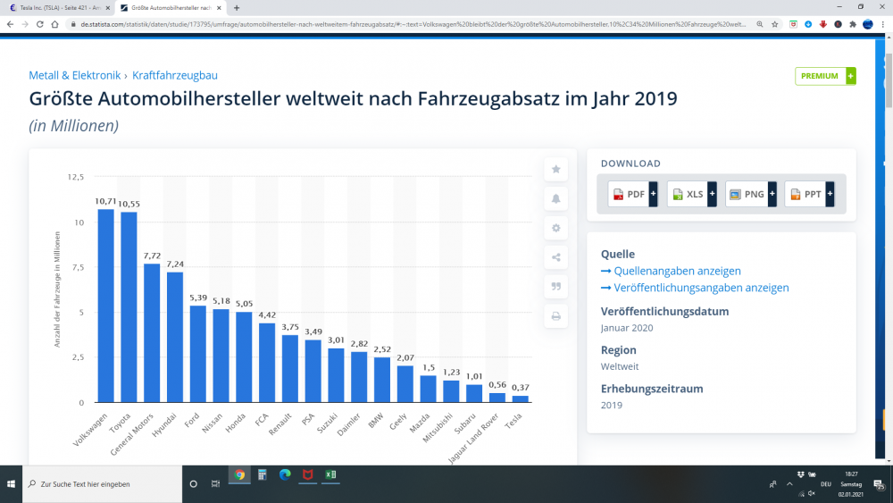This screenshot has width=893, height=503.
Task: Bookmark this page with the star icon
Action: coord(773,24)
